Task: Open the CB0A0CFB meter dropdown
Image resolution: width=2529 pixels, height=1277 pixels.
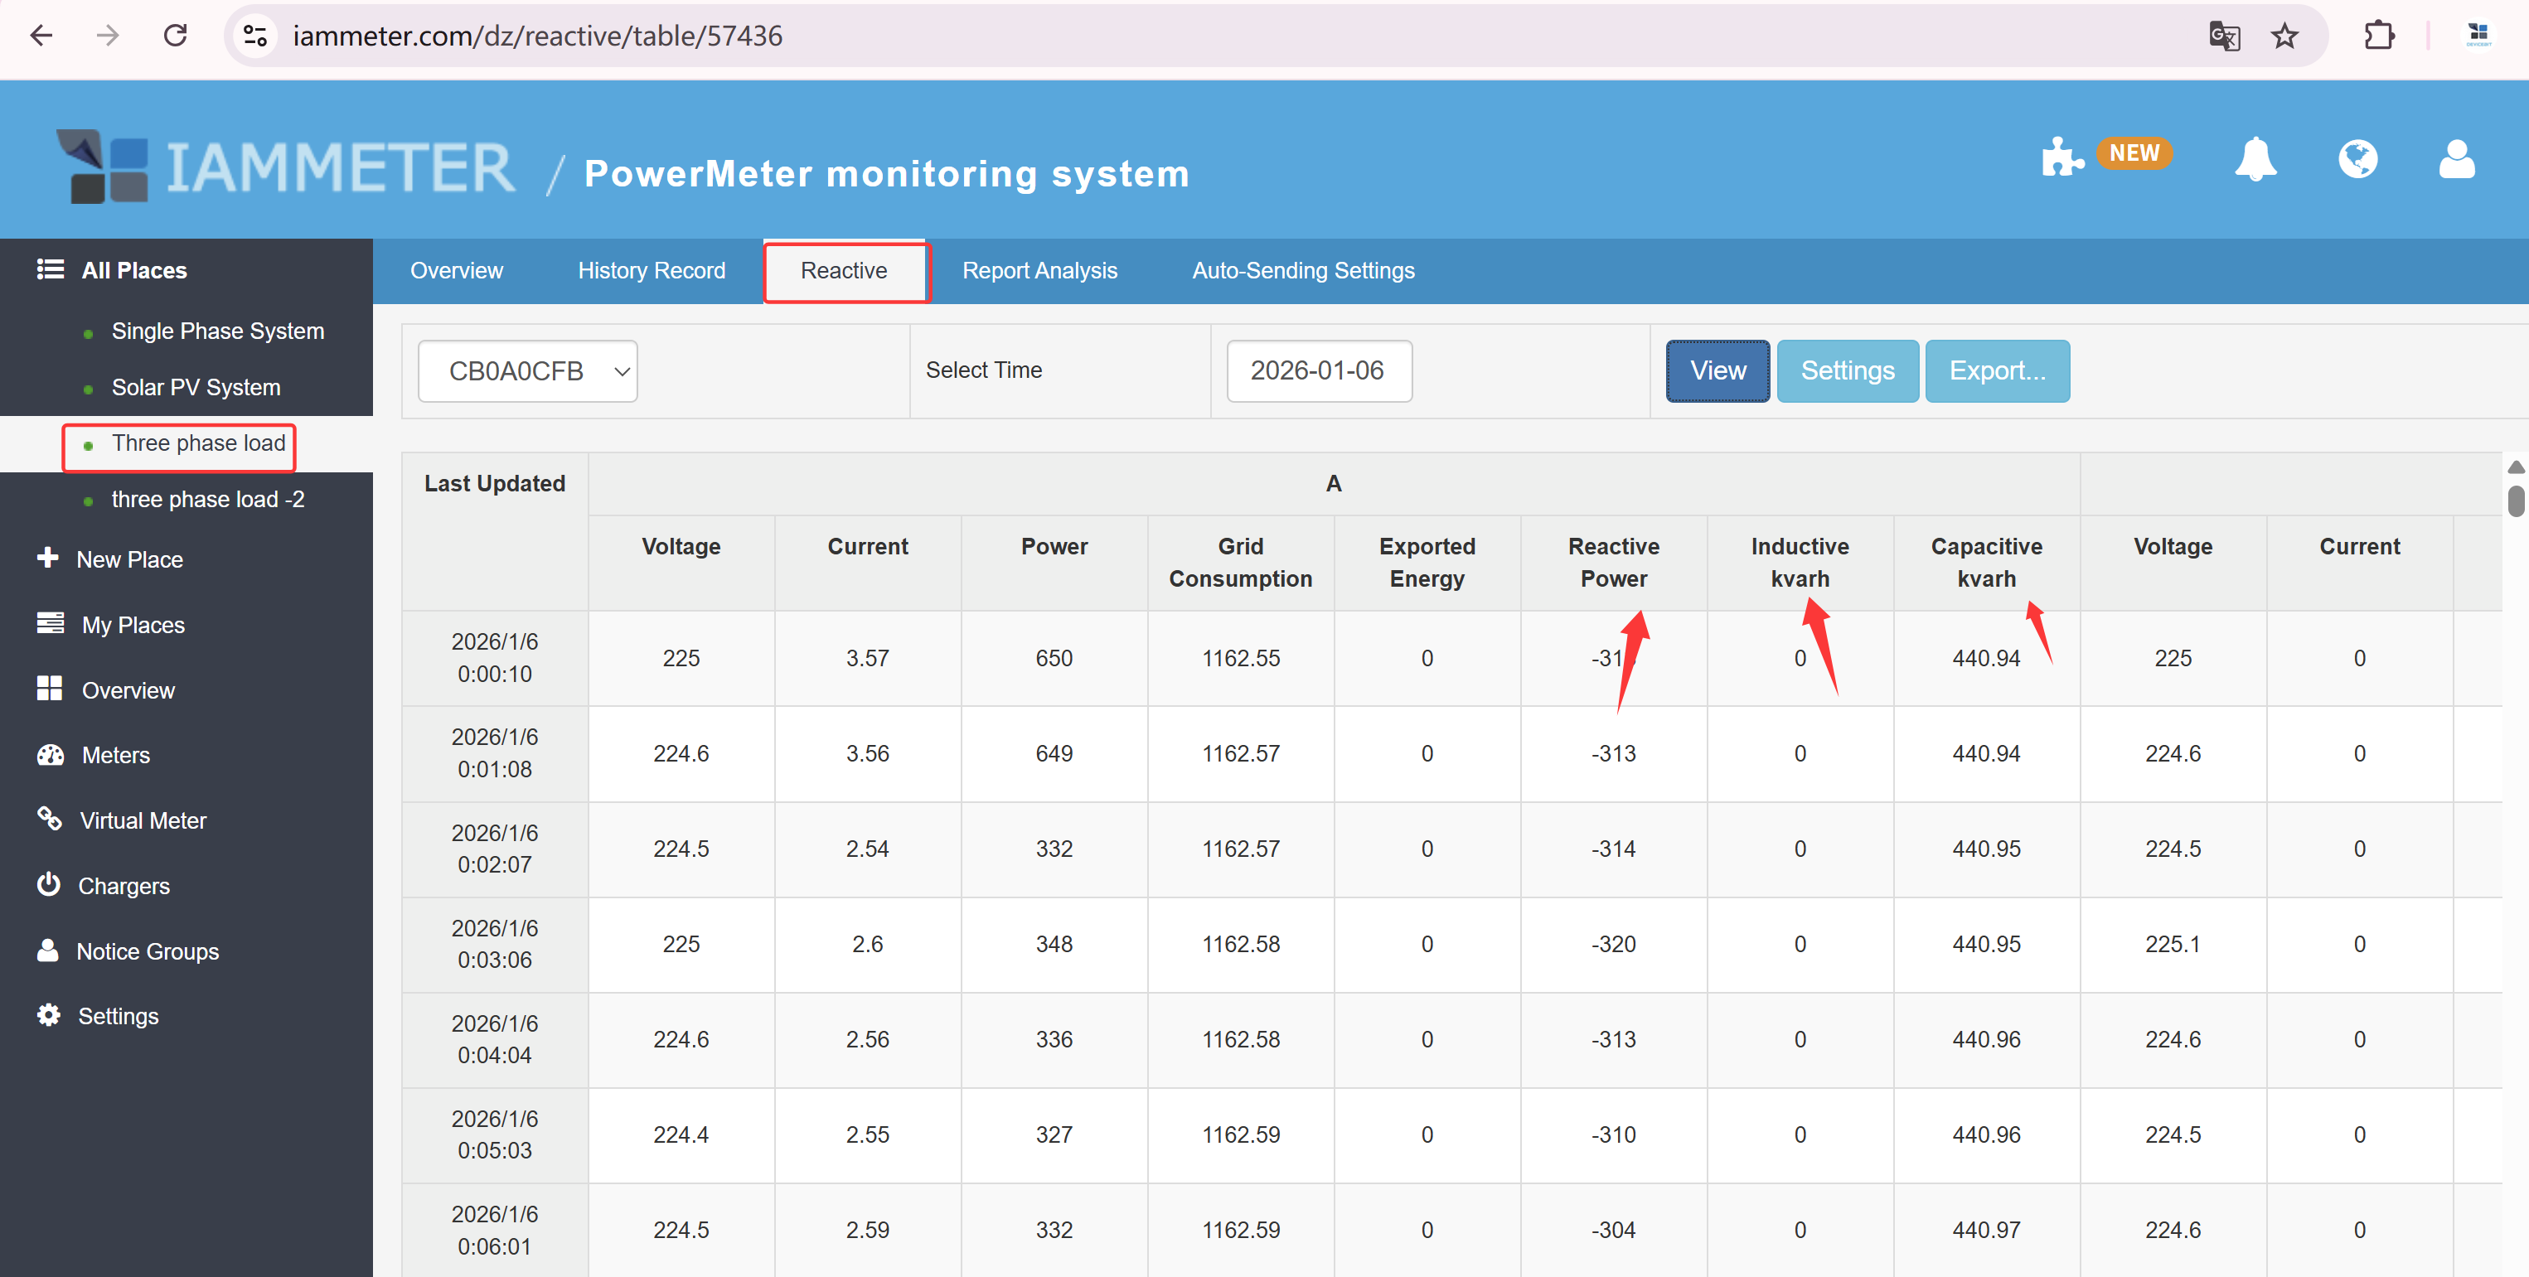Action: 527,370
